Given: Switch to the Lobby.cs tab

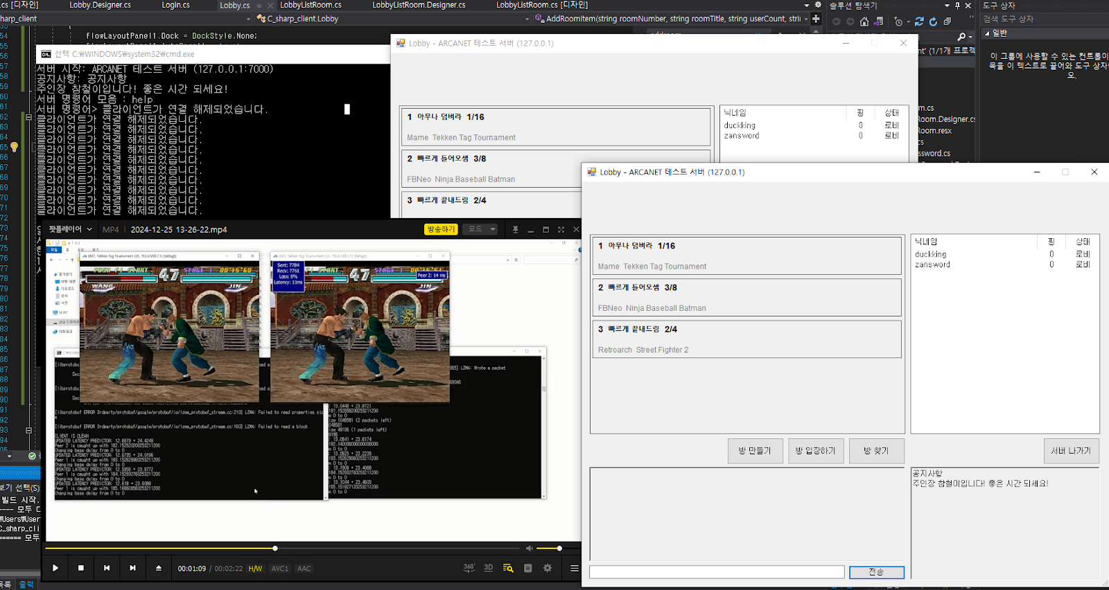Looking at the screenshot, I should pos(235,5).
